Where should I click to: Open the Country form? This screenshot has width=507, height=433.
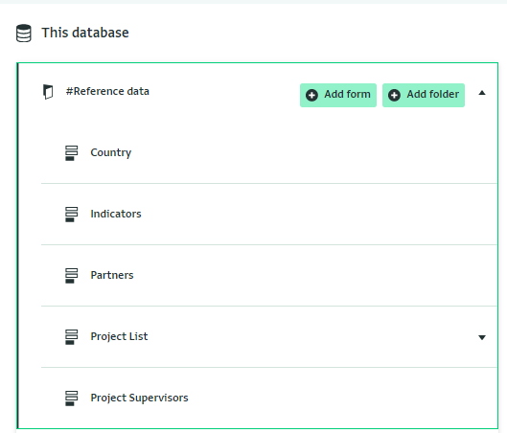click(111, 152)
